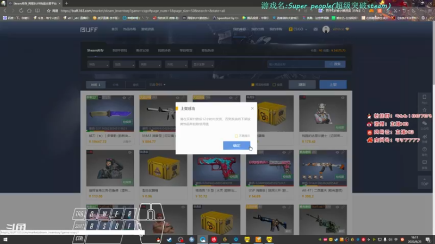The height and width of the screenshot is (244, 435).
Task: Toggle the yellow checked checkbox beside 全选
Action: (253, 85)
